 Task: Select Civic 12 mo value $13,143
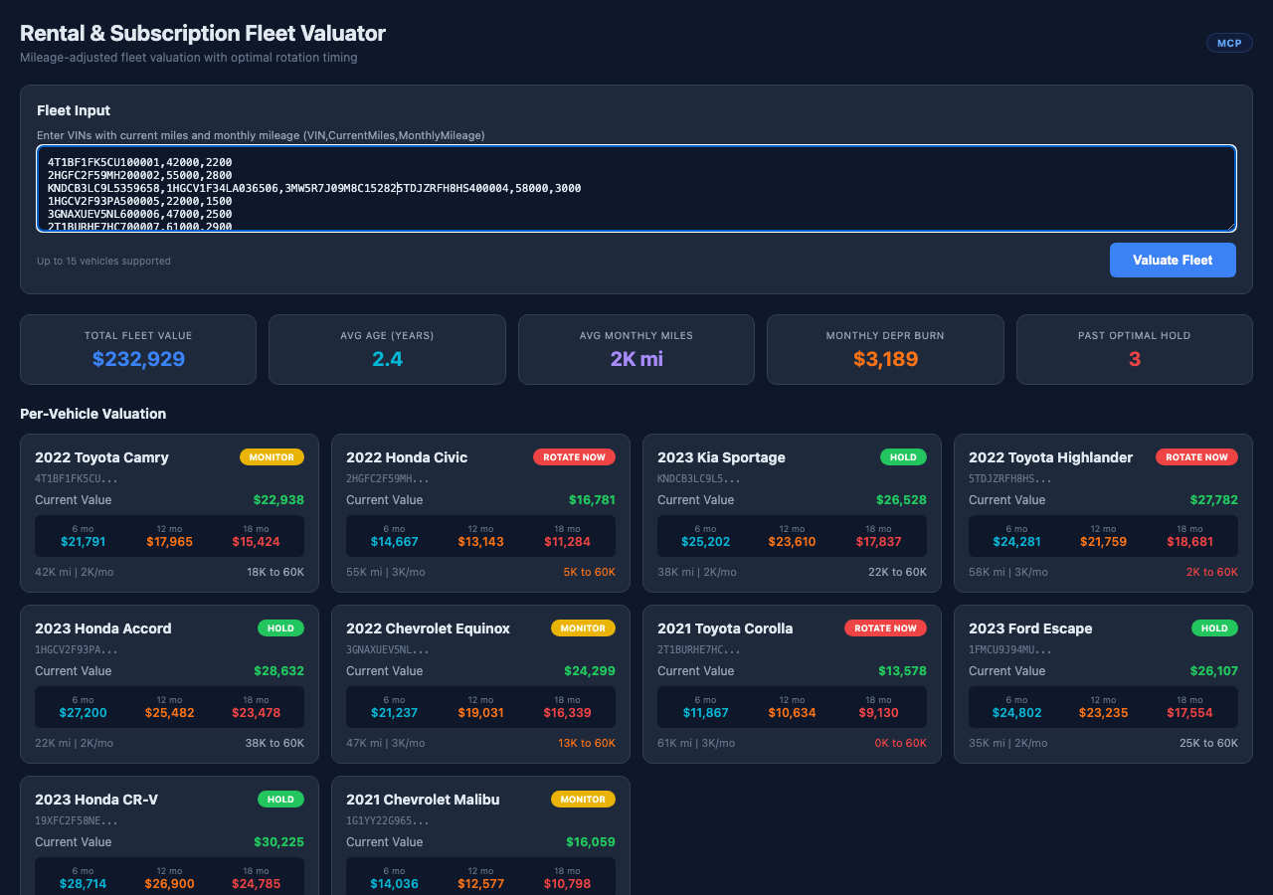point(480,542)
